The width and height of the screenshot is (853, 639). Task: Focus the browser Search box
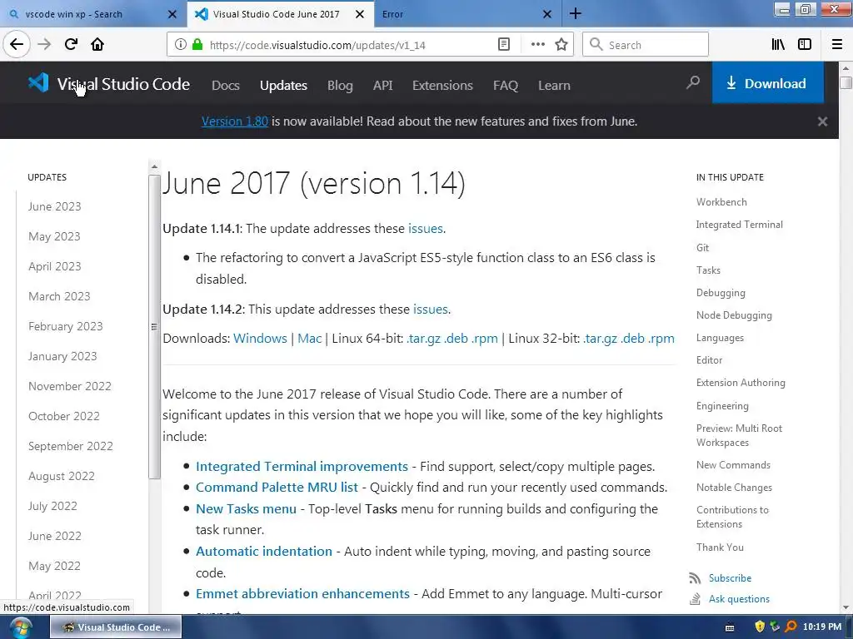click(x=646, y=45)
